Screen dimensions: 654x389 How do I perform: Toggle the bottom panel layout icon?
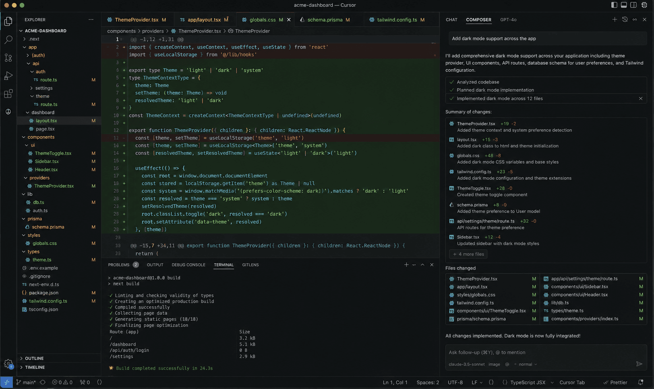click(624, 5)
